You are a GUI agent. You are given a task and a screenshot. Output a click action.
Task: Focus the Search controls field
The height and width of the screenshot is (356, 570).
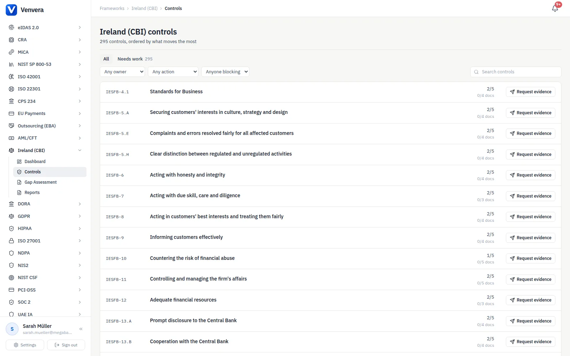pyautogui.click(x=516, y=72)
